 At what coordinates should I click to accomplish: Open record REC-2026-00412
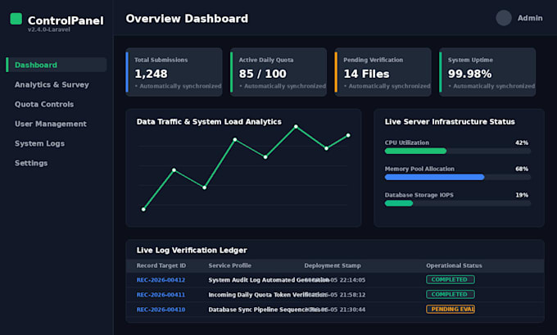(161, 280)
